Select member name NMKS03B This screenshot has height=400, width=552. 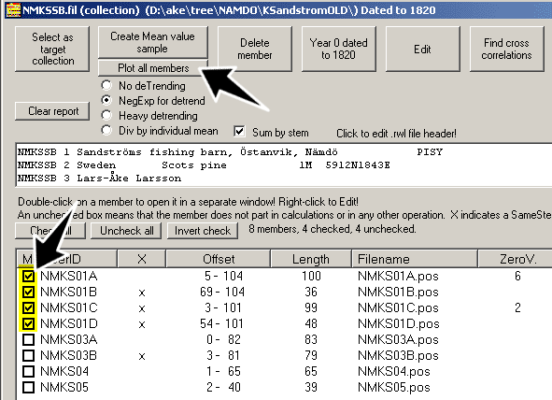pos(68,355)
